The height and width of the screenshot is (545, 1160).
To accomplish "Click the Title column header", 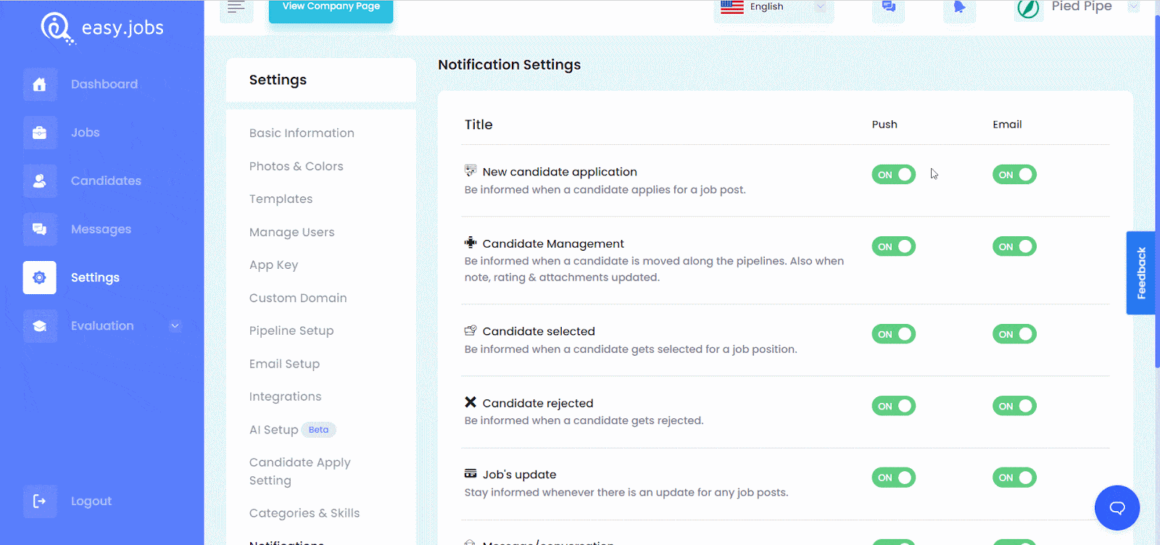I will pos(478,125).
